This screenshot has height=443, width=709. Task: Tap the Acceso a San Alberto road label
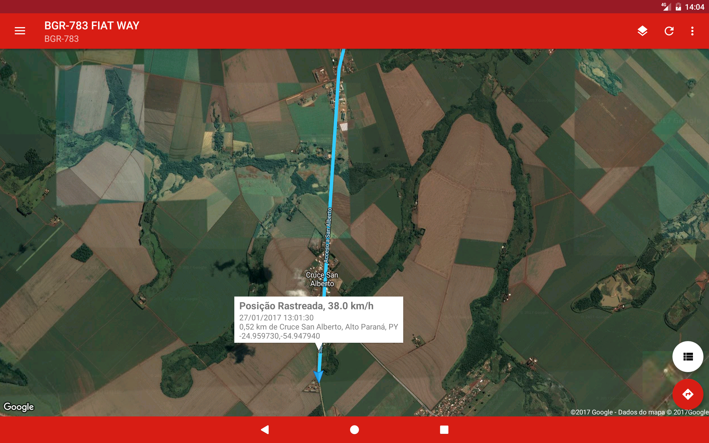tap(328, 235)
